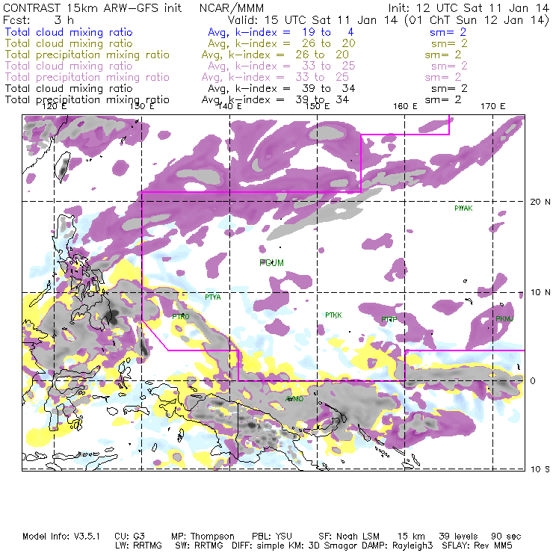553x553 pixels.
Task: Click the 10 S latitude label
Action: (540, 469)
